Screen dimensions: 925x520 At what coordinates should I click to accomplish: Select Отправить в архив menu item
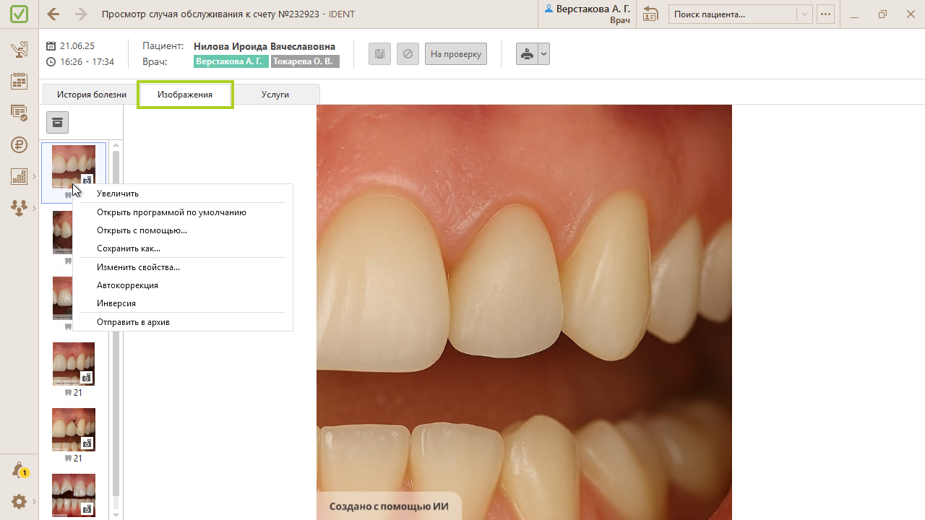[133, 322]
